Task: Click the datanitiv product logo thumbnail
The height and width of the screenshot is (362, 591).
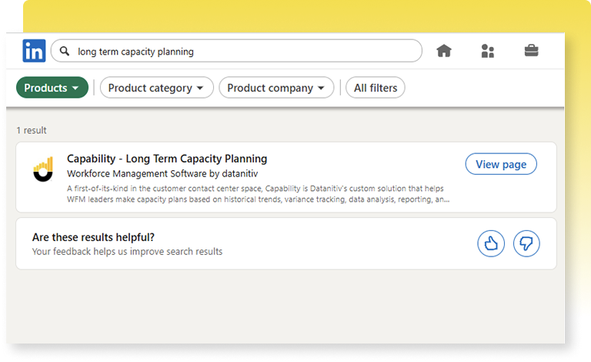Action: [x=43, y=169]
